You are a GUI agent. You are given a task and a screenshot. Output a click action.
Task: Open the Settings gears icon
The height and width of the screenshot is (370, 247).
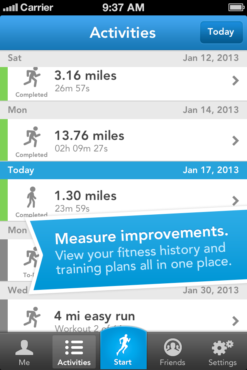(222, 347)
